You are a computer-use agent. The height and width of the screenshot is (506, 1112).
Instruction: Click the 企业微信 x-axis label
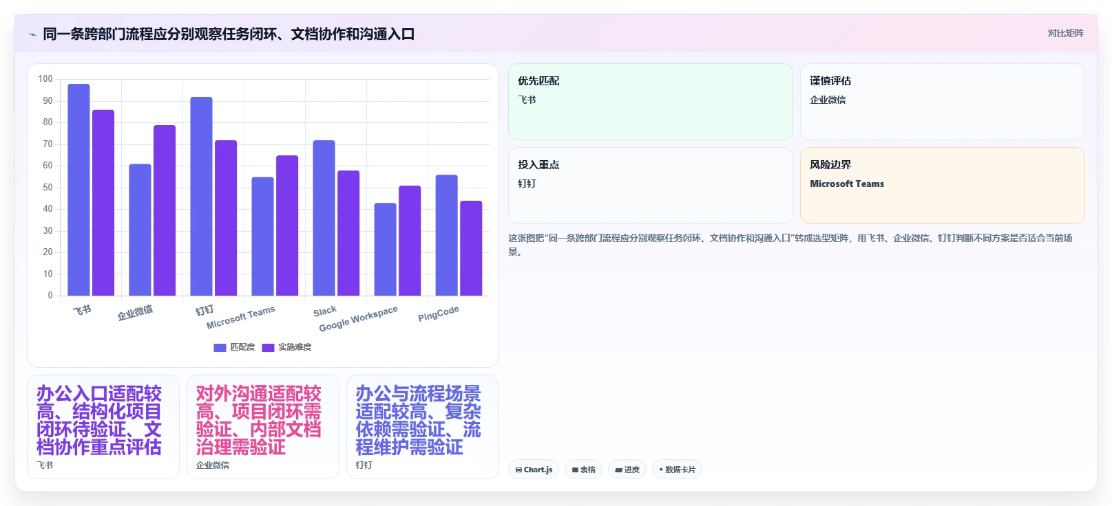coord(135,313)
